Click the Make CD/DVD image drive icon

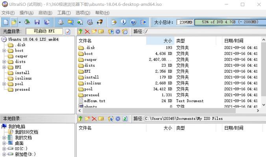click(x=61, y=22)
